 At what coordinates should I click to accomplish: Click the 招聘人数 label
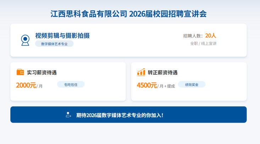pyautogui.click(x=193, y=36)
